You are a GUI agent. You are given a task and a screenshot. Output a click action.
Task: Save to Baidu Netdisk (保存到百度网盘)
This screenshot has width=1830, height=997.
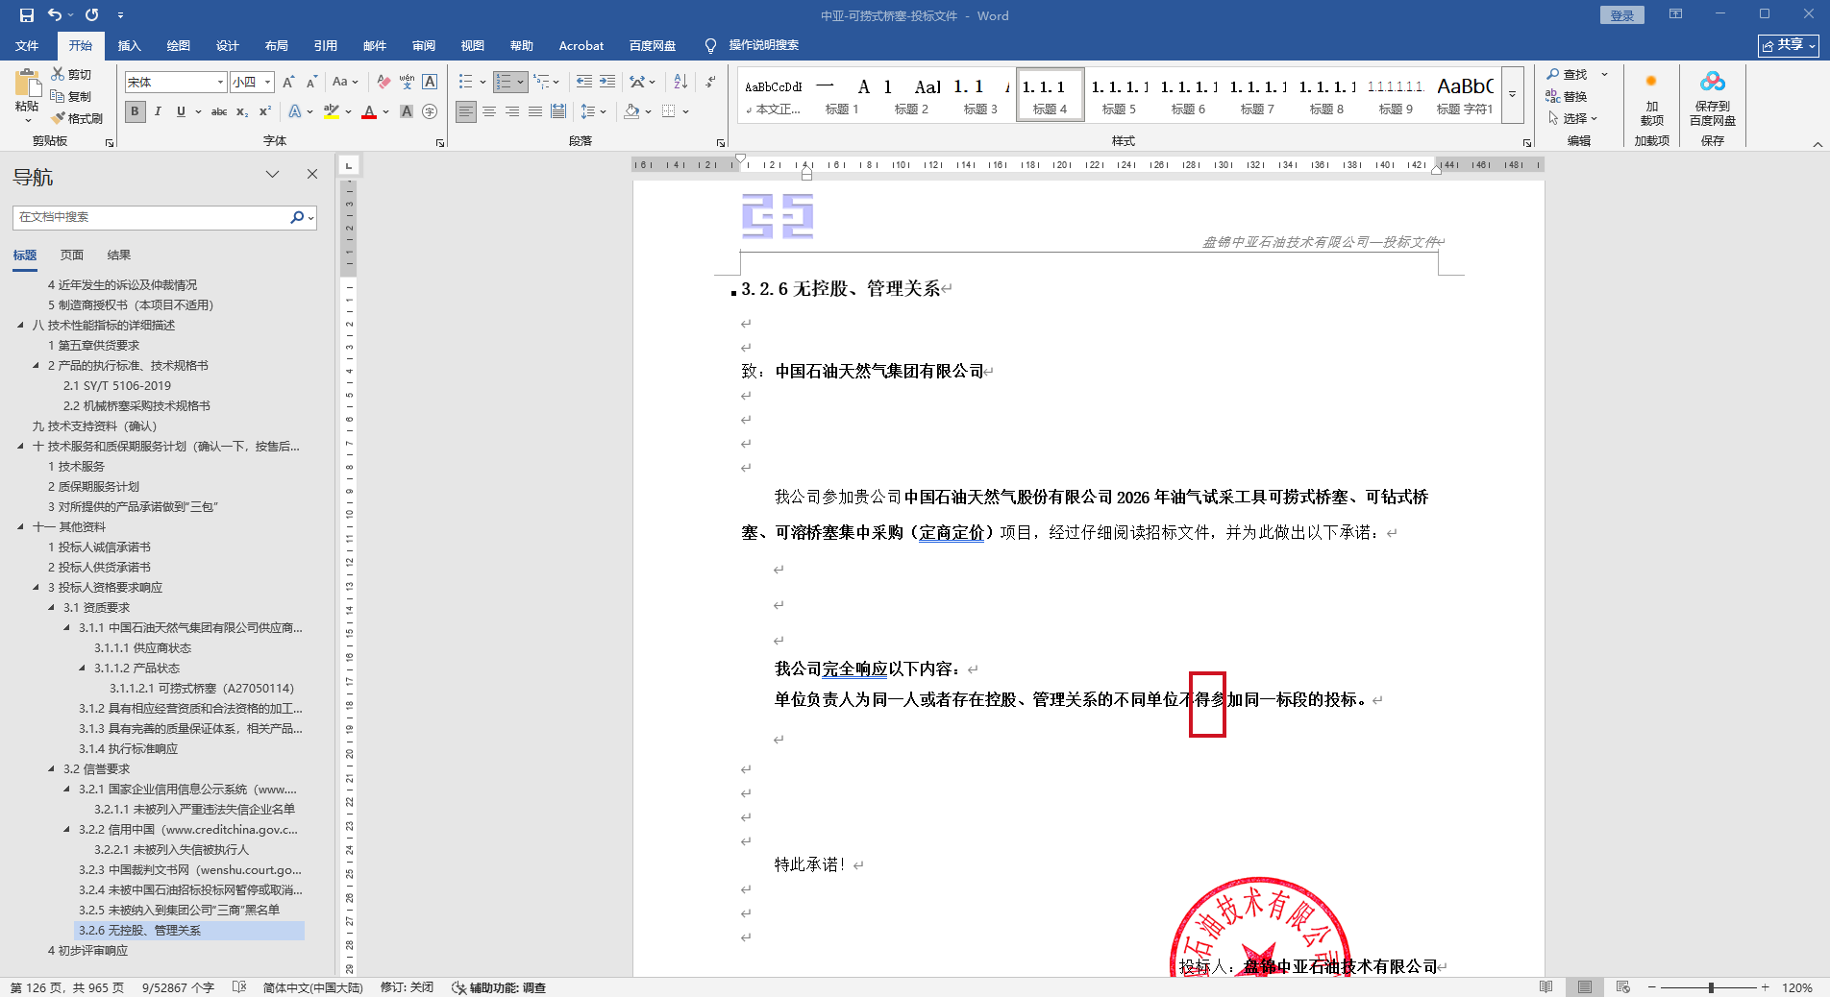click(x=1713, y=98)
